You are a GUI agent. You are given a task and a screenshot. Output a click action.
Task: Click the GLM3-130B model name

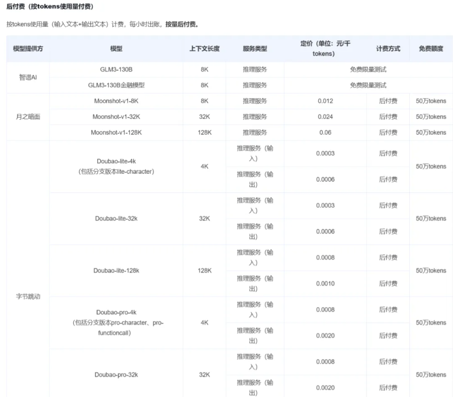tap(116, 68)
